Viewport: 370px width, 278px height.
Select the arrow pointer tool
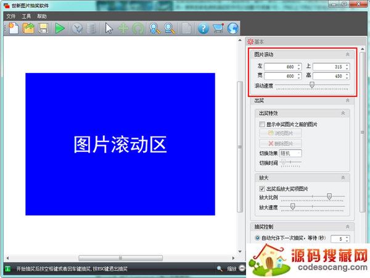tap(109, 28)
